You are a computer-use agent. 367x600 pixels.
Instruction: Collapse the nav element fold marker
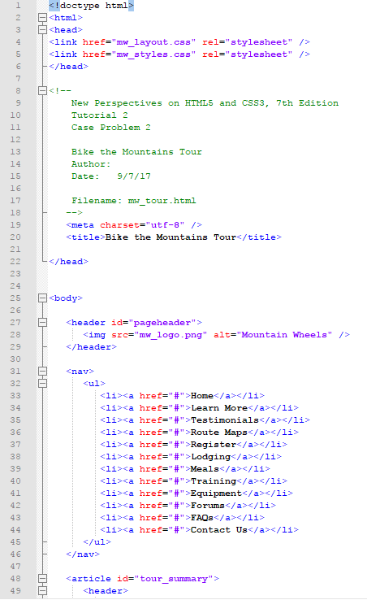point(42,372)
